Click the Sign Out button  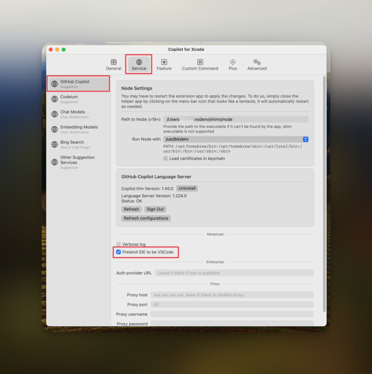tap(155, 209)
